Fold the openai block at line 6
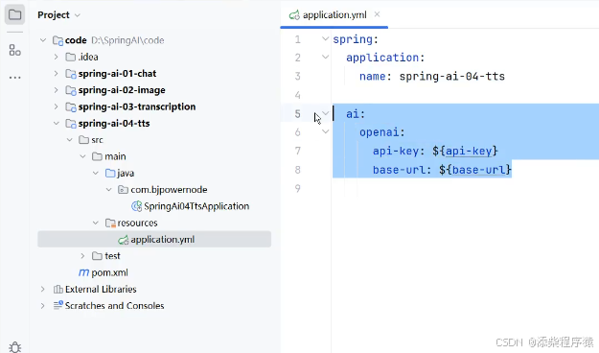 pyautogui.click(x=325, y=132)
